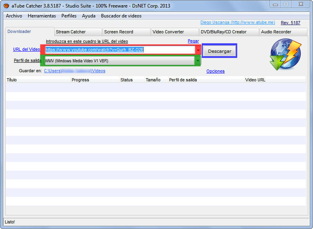This screenshot has width=313, height=229.
Task: Click the Descargar button
Action: pos(219,51)
